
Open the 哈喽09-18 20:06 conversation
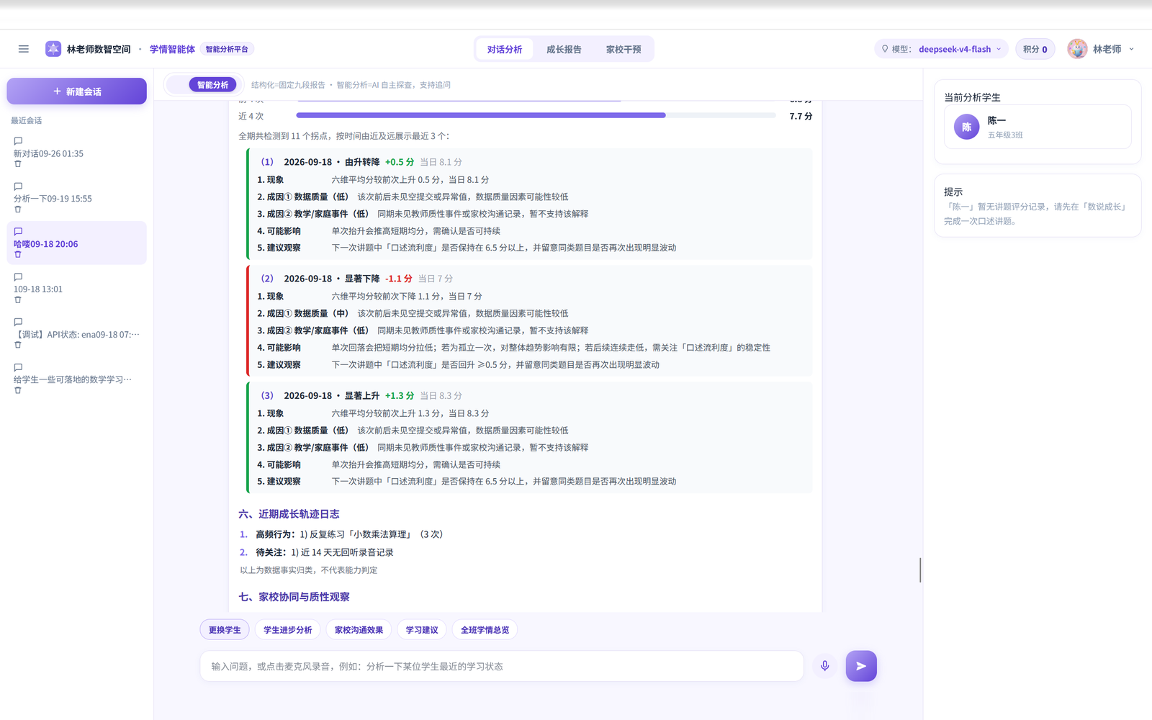coord(77,243)
